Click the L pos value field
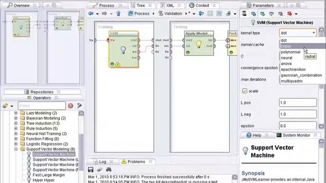The image size is (326, 183). (297, 103)
